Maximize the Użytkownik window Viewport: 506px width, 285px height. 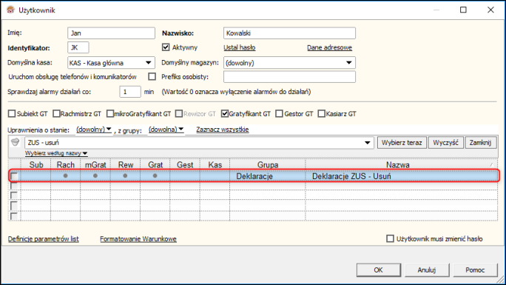pos(463,10)
